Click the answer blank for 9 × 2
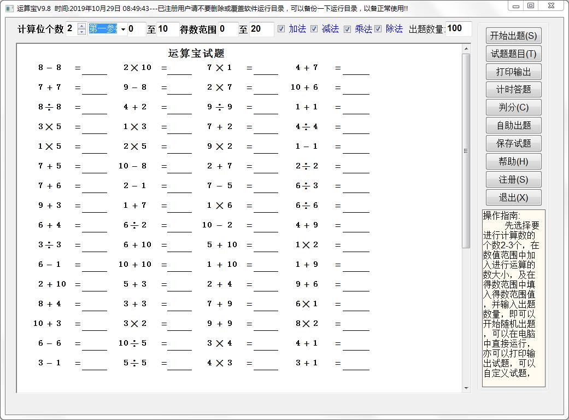 (x=266, y=148)
